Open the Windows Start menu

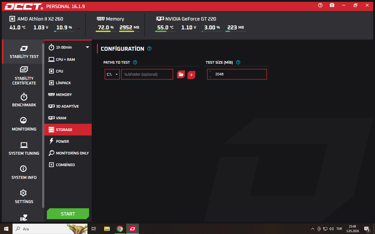(x=6, y=229)
